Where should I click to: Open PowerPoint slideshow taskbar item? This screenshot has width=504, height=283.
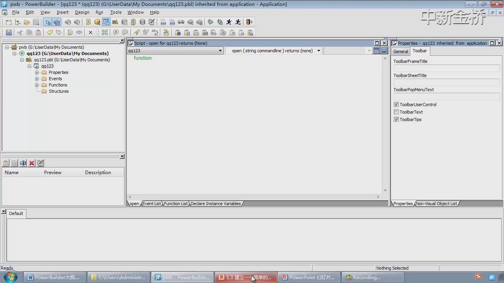(x=309, y=277)
